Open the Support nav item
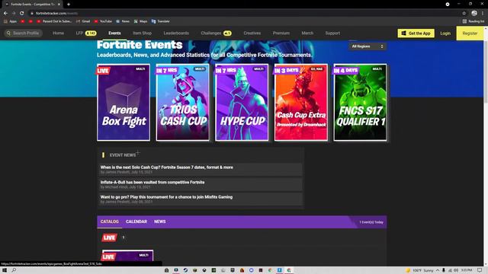488x274 pixels. [332, 33]
